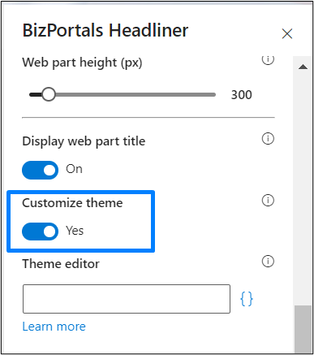The height and width of the screenshot is (355, 314).
Task: Click the empty scrollbar track above the thumb
Action: click(x=303, y=189)
